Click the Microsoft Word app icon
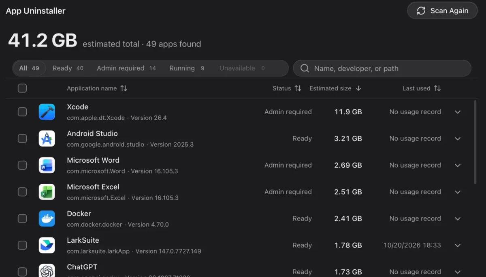 pos(47,165)
